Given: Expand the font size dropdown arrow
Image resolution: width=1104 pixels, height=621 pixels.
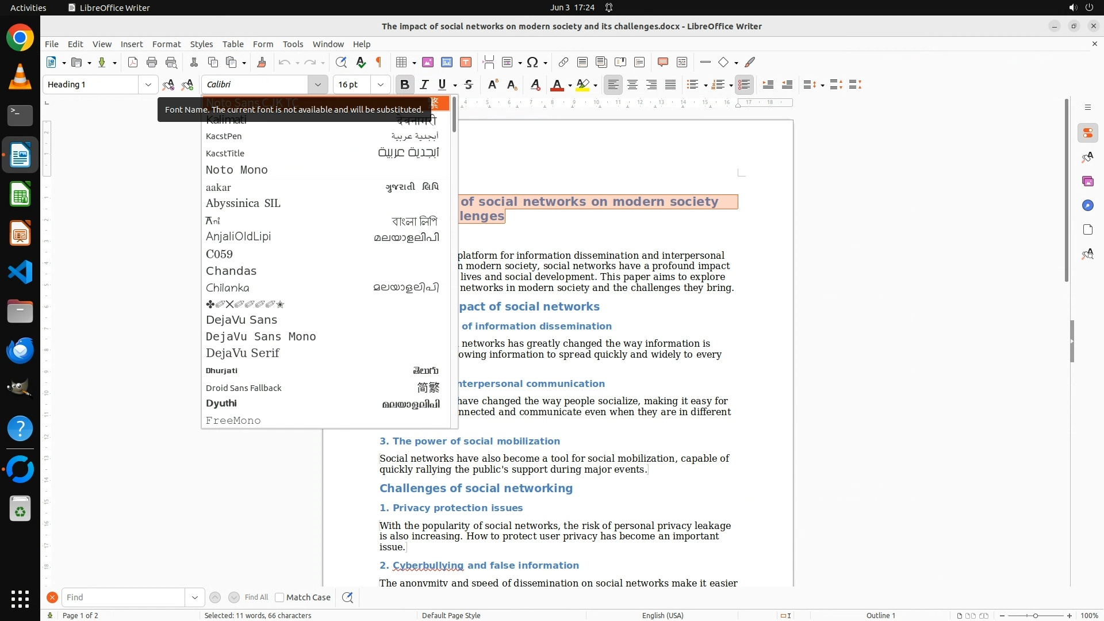Looking at the screenshot, I should [380, 85].
